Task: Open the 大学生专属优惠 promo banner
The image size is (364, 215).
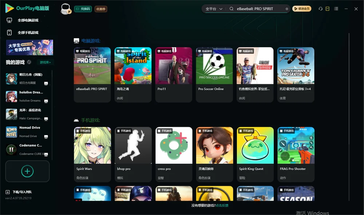Action: [29, 47]
